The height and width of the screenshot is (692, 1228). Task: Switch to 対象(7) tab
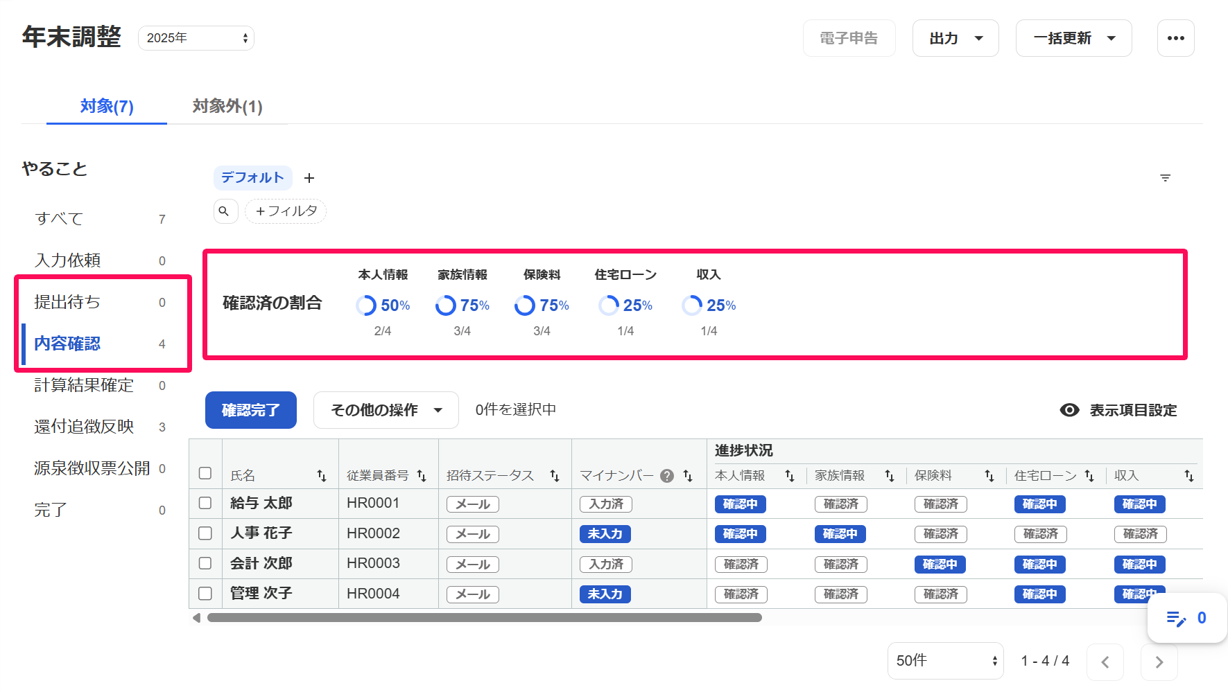pyautogui.click(x=107, y=106)
